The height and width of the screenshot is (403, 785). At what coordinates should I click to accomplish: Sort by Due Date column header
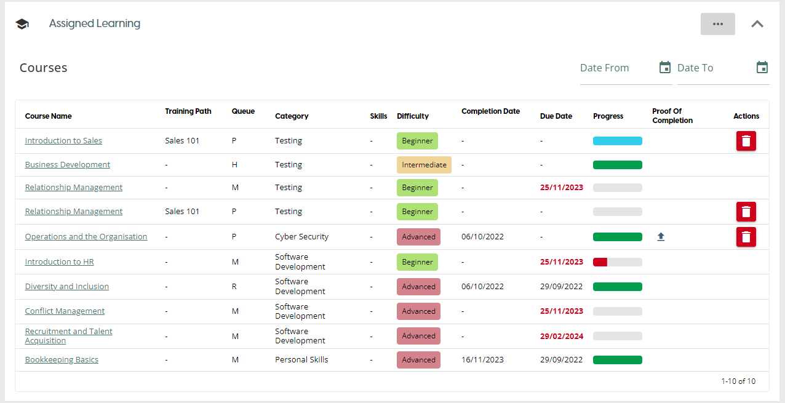pos(556,116)
